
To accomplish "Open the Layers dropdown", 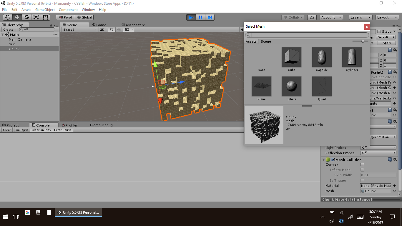I will click(x=361, y=17).
